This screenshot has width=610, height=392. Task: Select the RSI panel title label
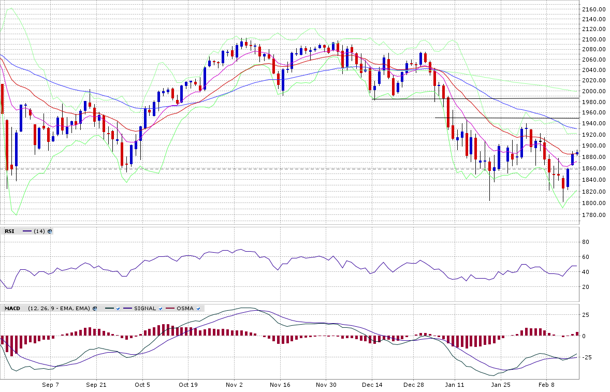point(9,231)
